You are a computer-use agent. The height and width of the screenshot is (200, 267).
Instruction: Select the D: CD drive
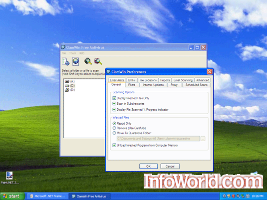pyautogui.click(x=70, y=90)
